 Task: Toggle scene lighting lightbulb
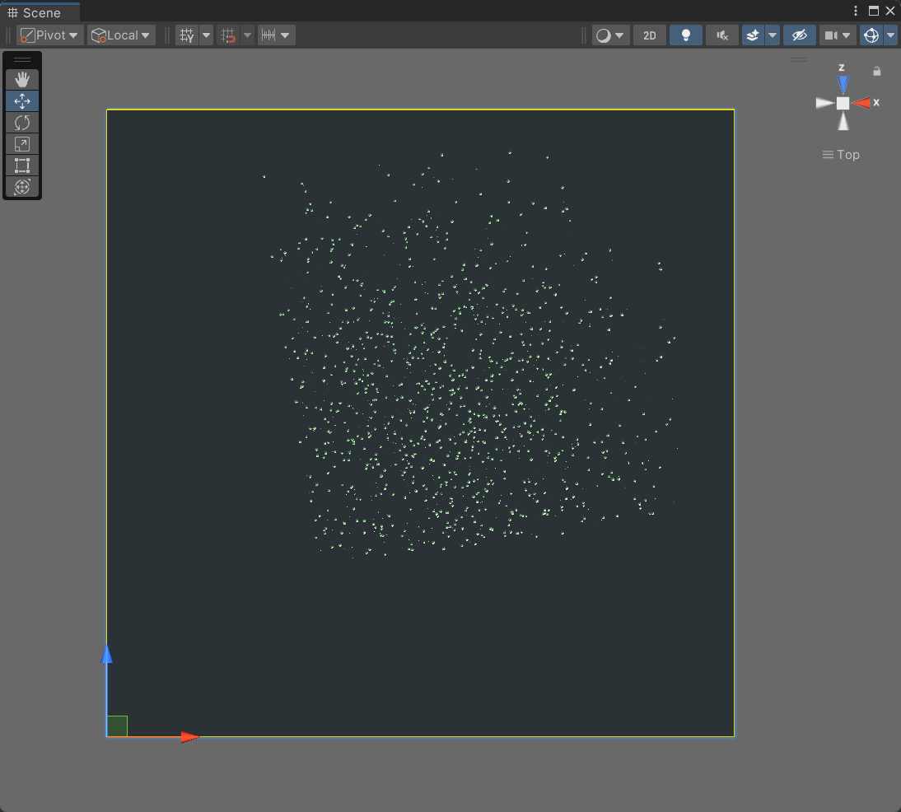pos(685,35)
